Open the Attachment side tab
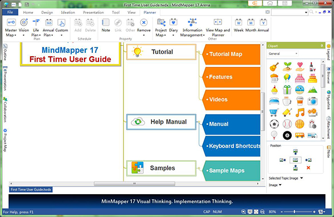Image resolution: width=334 pixels, height=217 pixels. pos(328,127)
